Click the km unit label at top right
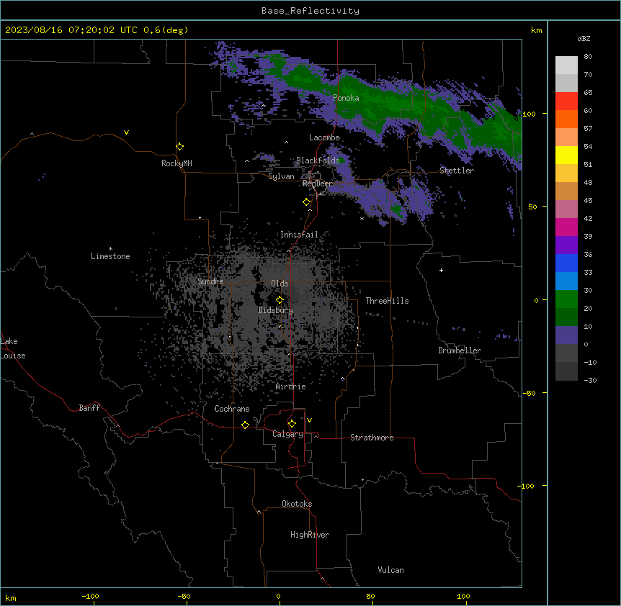Viewport: 621px width, 606px height. 536,30
